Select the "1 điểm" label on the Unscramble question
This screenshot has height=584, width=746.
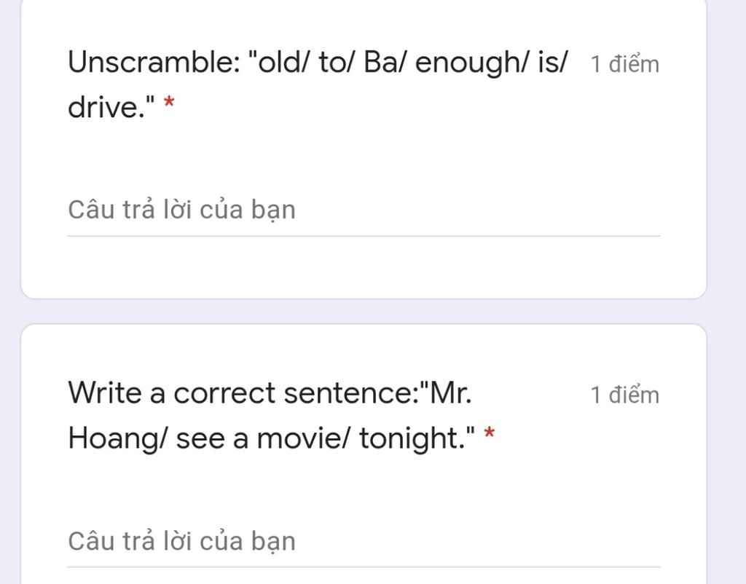tap(624, 64)
